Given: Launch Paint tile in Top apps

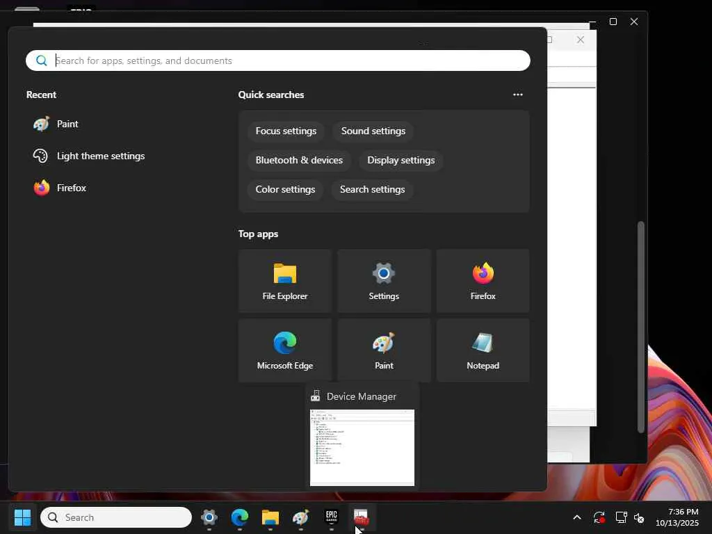Looking at the screenshot, I should (384, 350).
